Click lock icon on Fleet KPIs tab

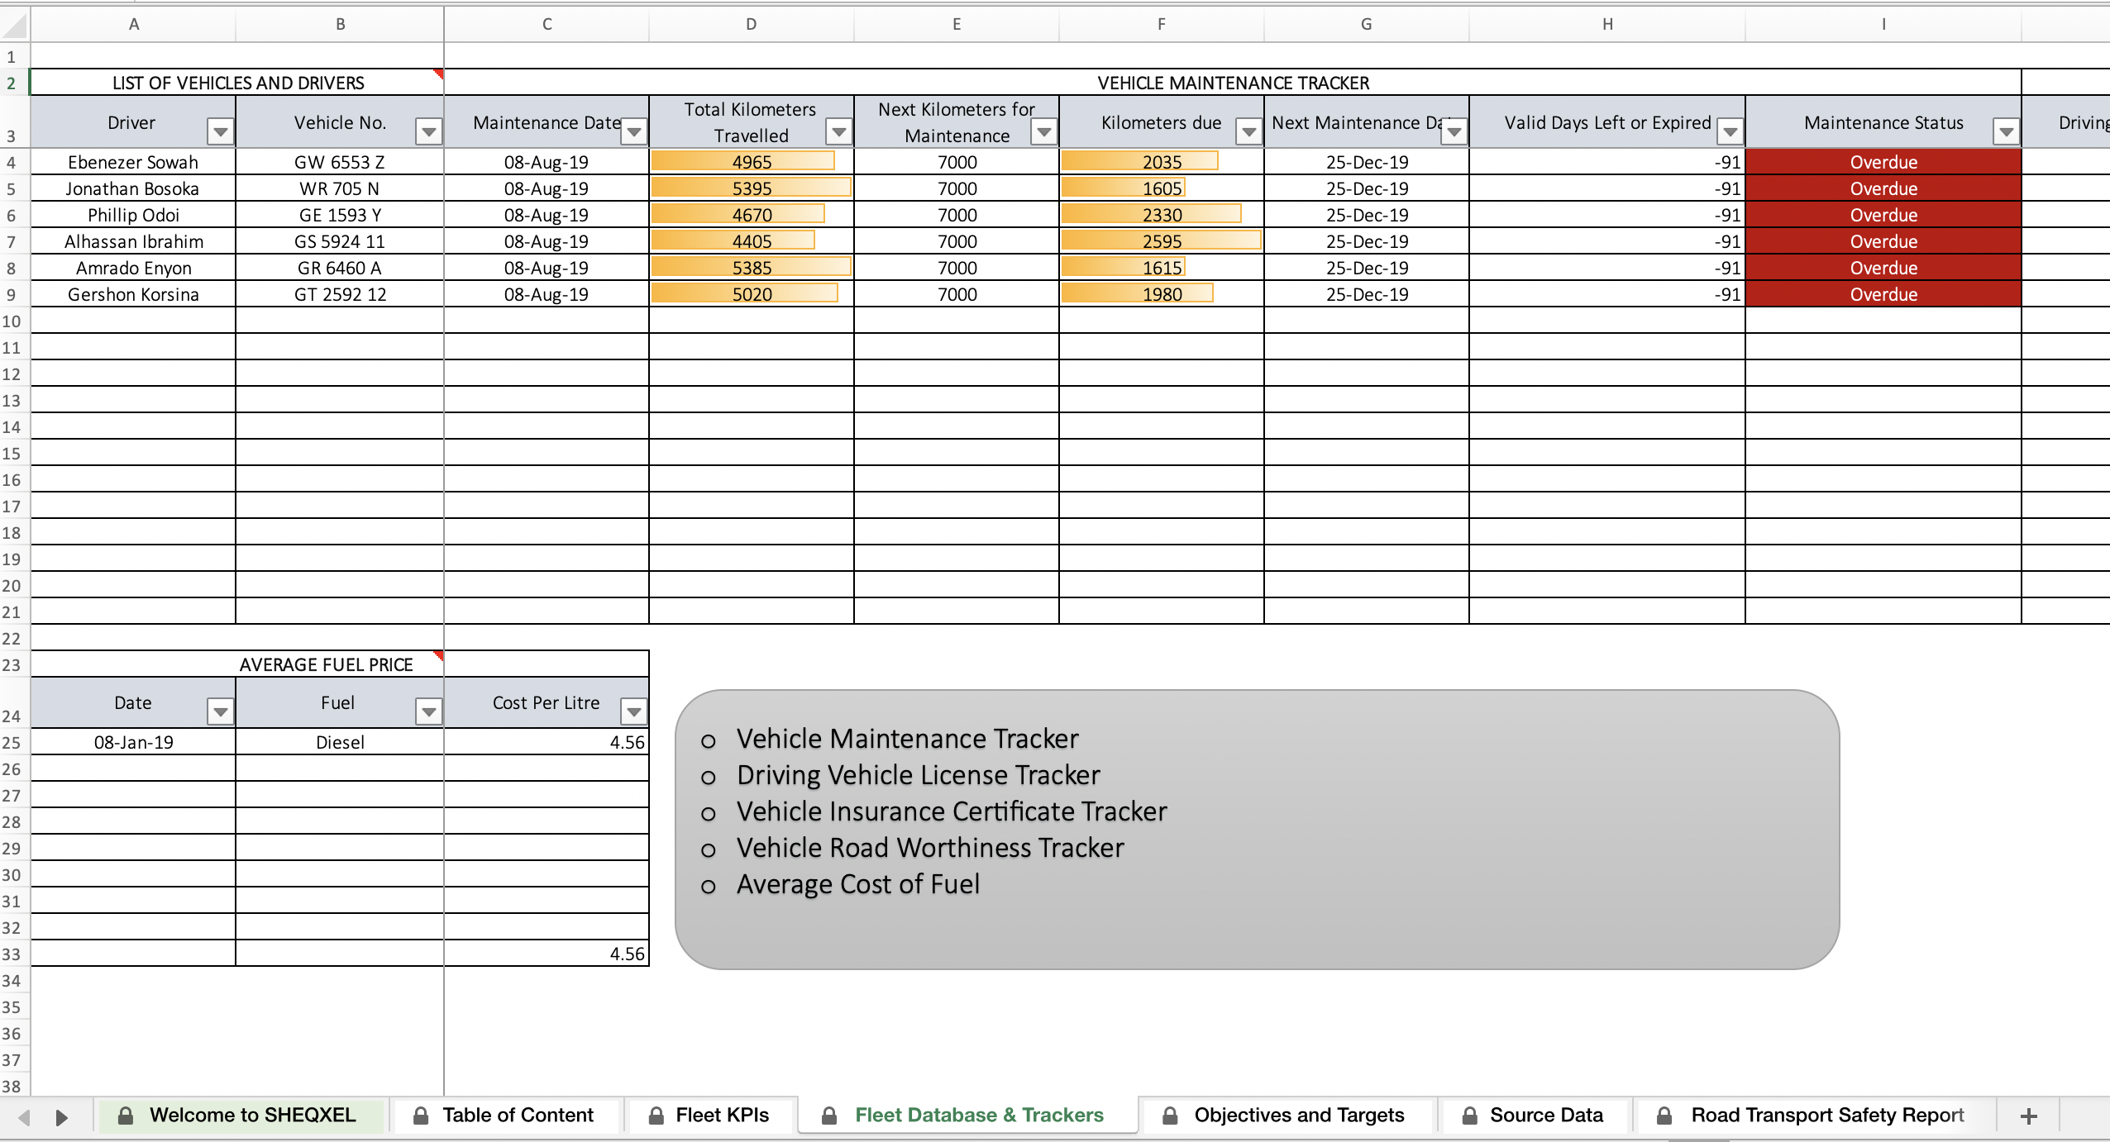pyautogui.click(x=656, y=1116)
